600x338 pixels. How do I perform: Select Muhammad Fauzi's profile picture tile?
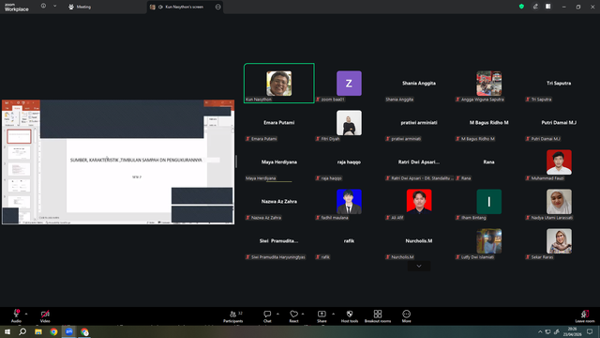(559, 162)
